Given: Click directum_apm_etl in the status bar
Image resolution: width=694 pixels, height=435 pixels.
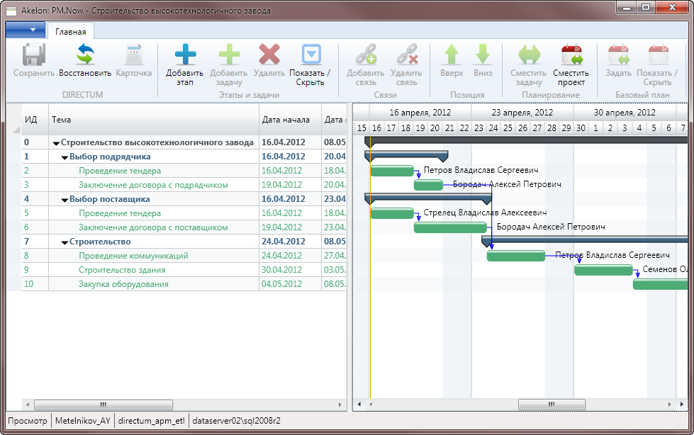Looking at the screenshot, I should click(152, 421).
